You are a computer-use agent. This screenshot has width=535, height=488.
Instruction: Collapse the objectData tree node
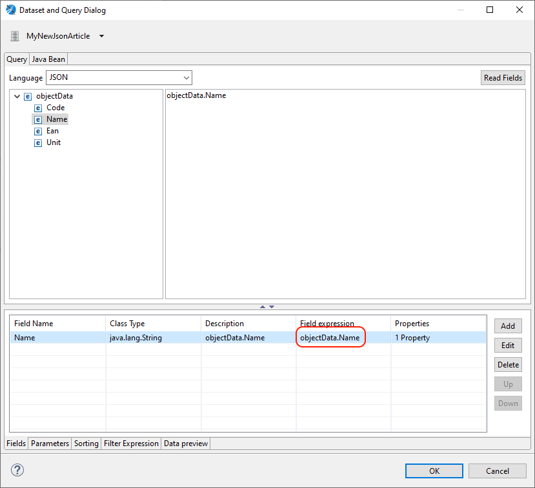pyautogui.click(x=17, y=96)
